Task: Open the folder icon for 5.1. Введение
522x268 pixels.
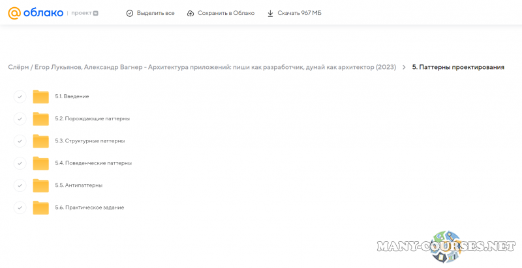Action: 41,97
